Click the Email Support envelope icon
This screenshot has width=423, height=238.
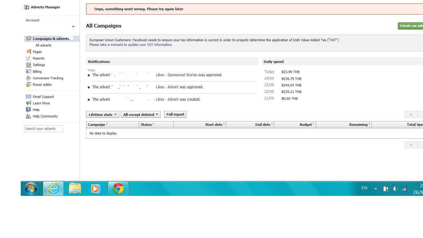28,97
